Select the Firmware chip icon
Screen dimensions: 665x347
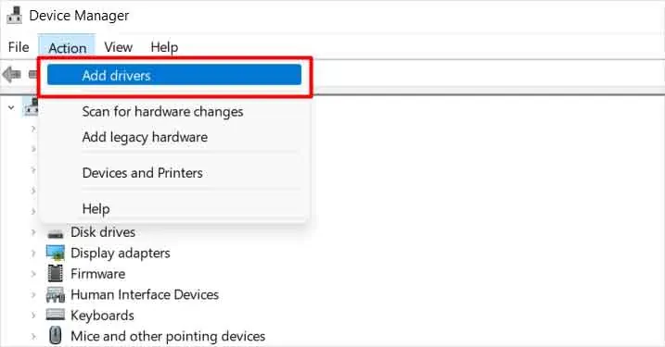(55, 273)
